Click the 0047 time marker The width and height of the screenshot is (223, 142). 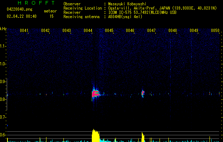pos(151,31)
